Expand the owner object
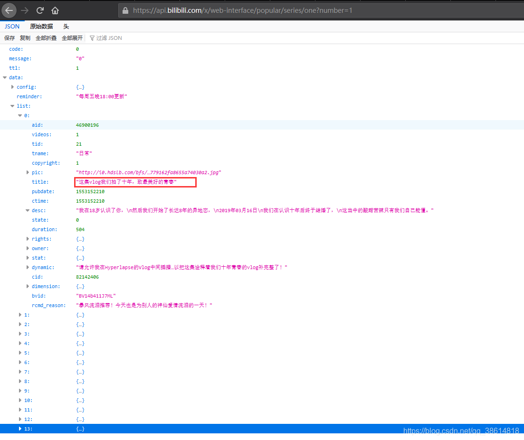This screenshot has width=524, height=440. click(x=28, y=248)
